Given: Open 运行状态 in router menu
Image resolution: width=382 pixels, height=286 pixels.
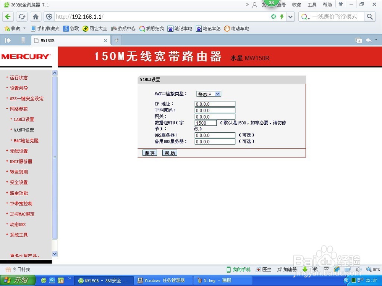Looking at the screenshot, I should (x=19, y=77).
